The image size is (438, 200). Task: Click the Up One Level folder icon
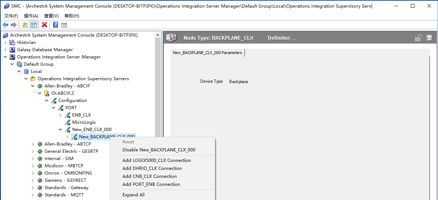pyautogui.click(x=25, y=25)
